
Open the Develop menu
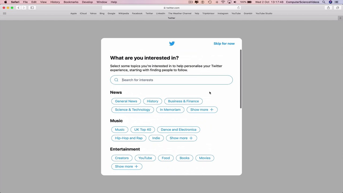[x=87, y=2]
